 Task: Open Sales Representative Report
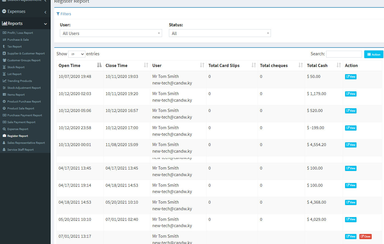click(26, 143)
